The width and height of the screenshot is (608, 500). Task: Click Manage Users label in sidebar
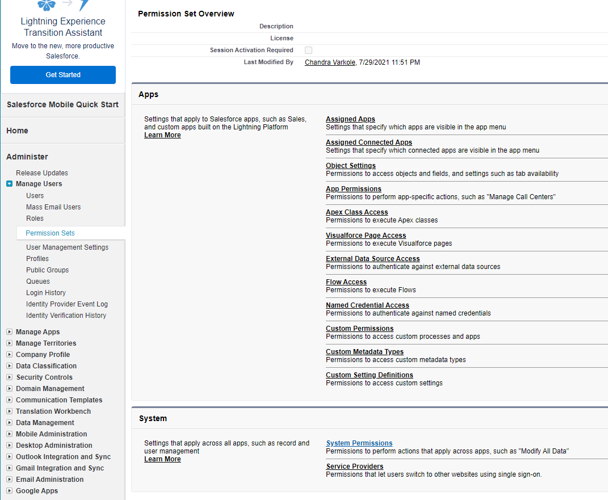click(x=39, y=184)
